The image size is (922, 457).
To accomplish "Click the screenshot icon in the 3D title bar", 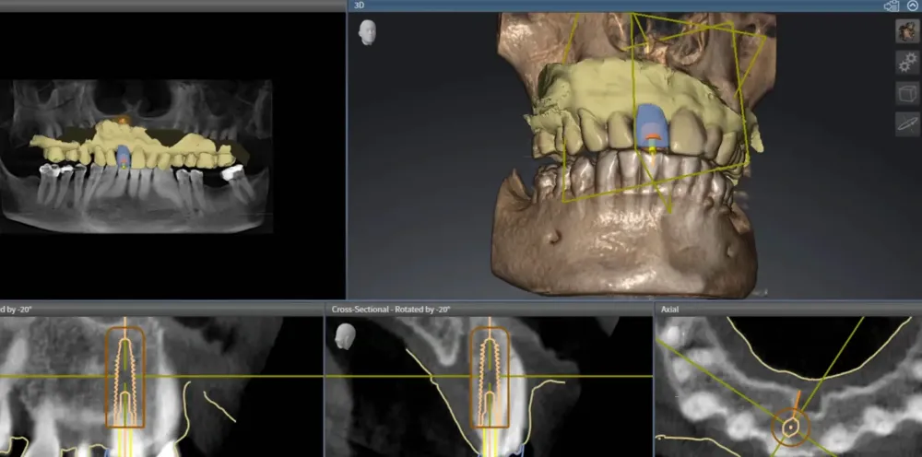I will pos(892,6).
